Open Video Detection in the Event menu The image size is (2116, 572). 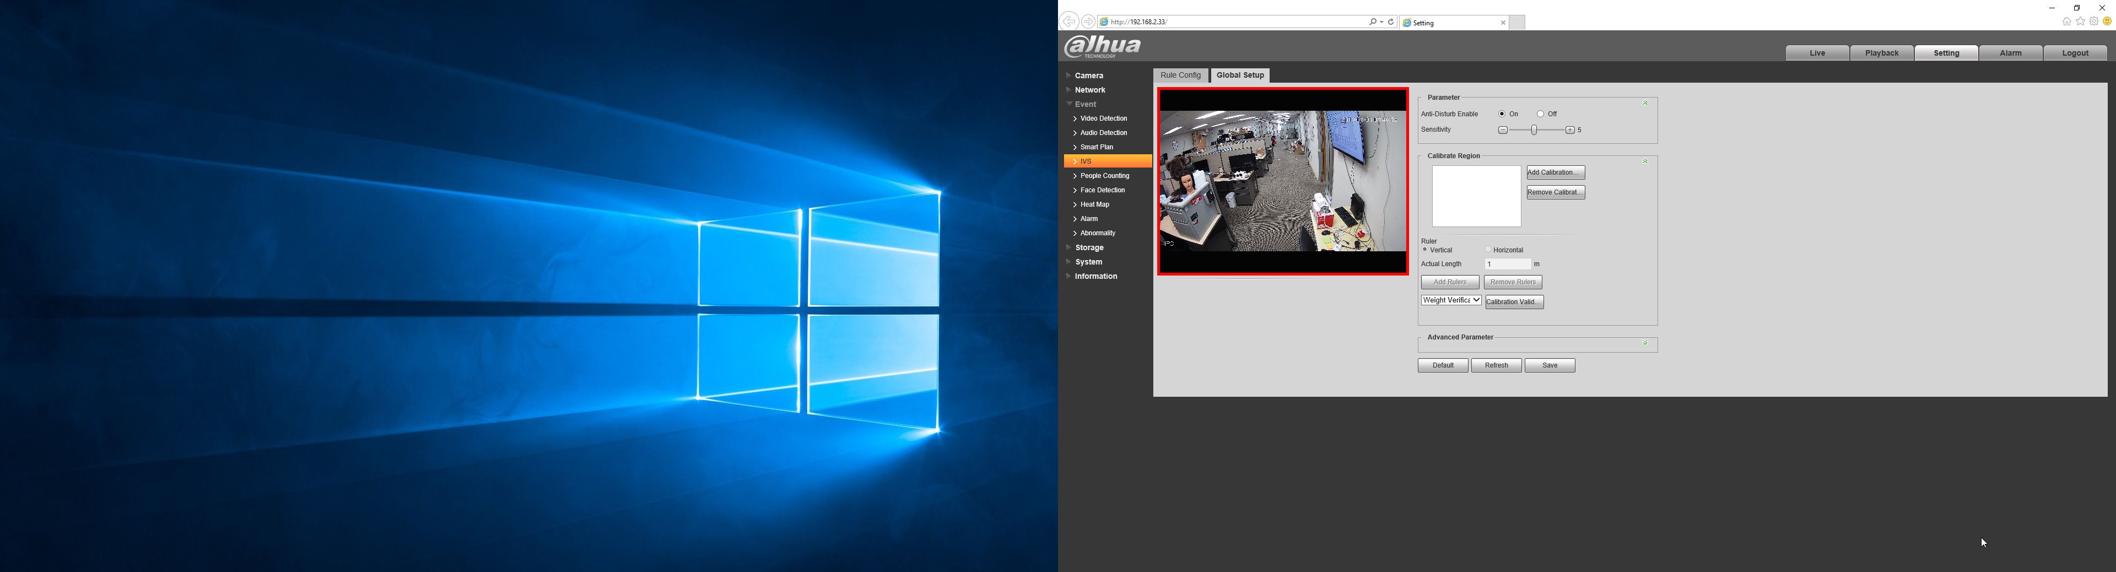[x=1103, y=119]
